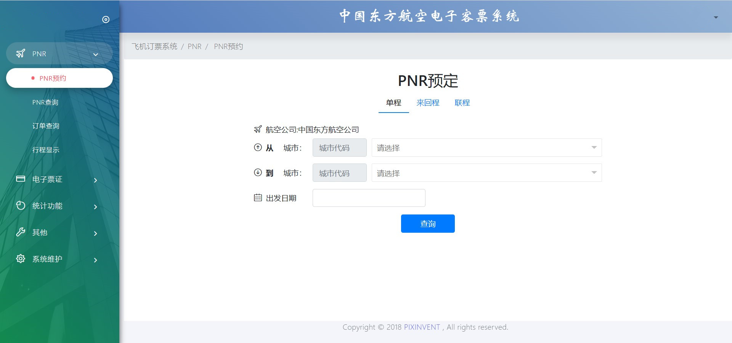Click the 航空公司:中国东方航空公司 label
Viewport: 732px width, 343px height.
[x=312, y=130]
